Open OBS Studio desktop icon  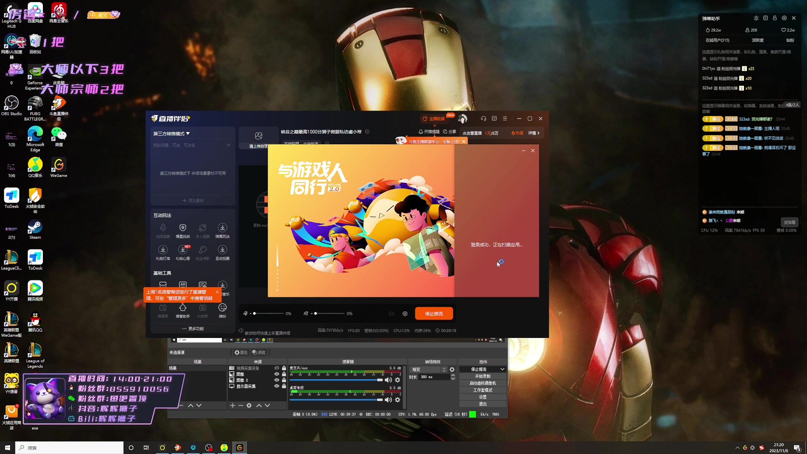[x=12, y=106]
